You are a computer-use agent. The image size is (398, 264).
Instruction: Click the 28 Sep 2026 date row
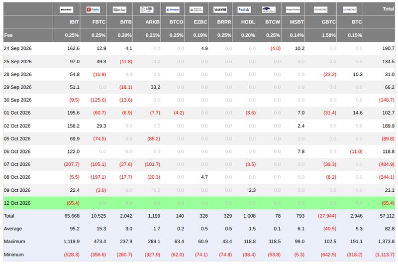pyautogui.click(x=18, y=74)
